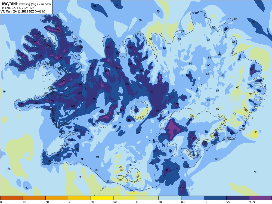Image resolution: width=272 pixels, height=204 pixels.
Task: Click the 'IT: Lau. 22. 11. 2025 12Z' line
Action: pyautogui.click(x=17, y=8)
